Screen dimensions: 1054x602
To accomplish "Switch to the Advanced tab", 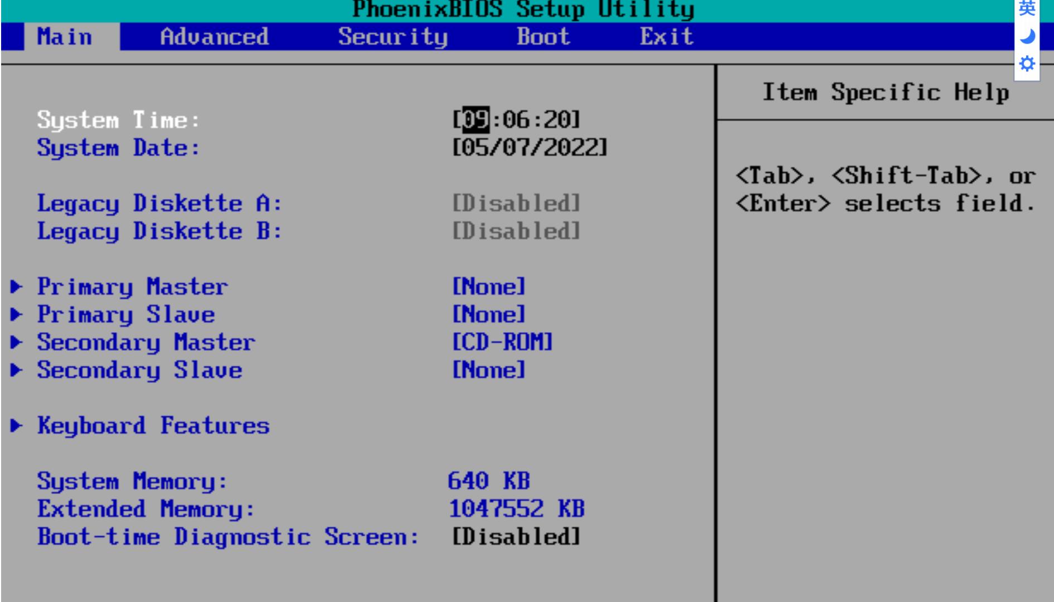I will (x=214, y=37).
